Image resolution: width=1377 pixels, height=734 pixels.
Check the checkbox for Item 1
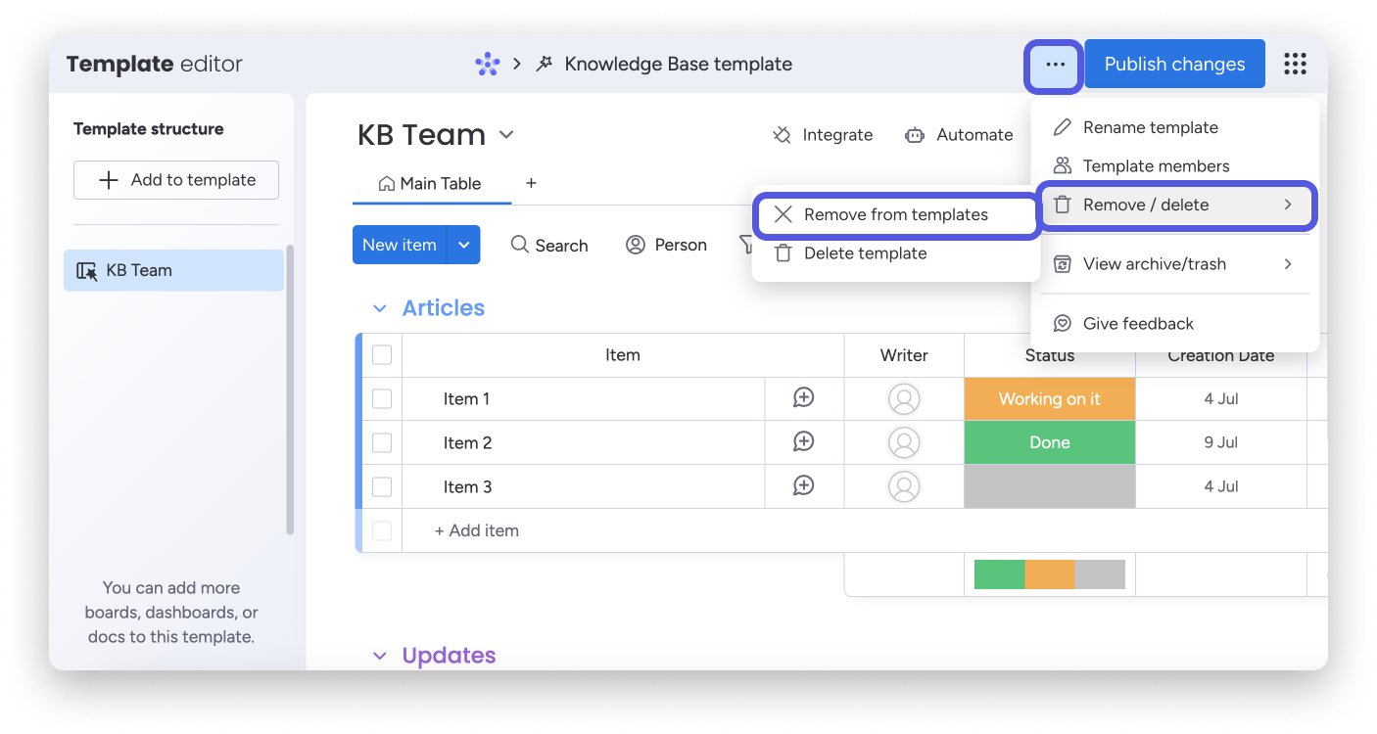[382, 398]
